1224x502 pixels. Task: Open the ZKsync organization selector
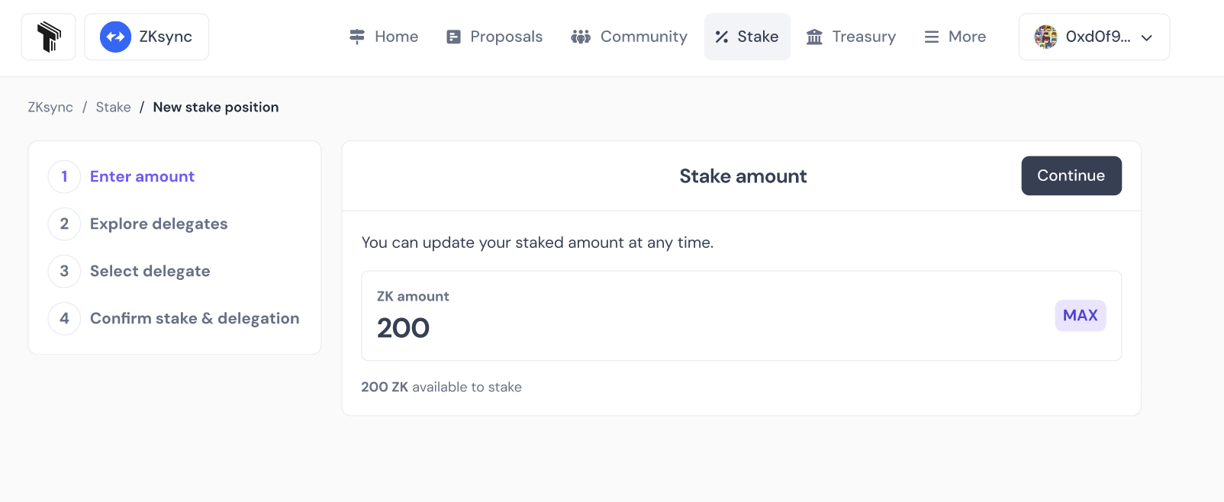(147, 37)
